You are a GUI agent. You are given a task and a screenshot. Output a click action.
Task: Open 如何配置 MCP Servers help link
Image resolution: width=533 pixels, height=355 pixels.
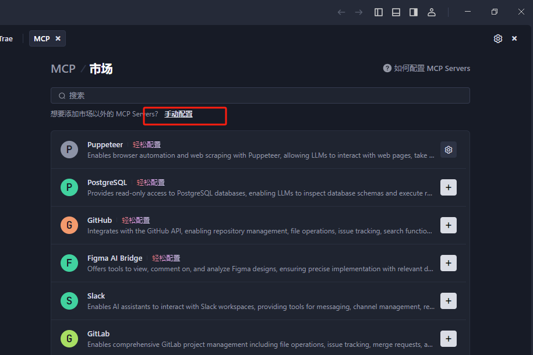pos(426,68)
